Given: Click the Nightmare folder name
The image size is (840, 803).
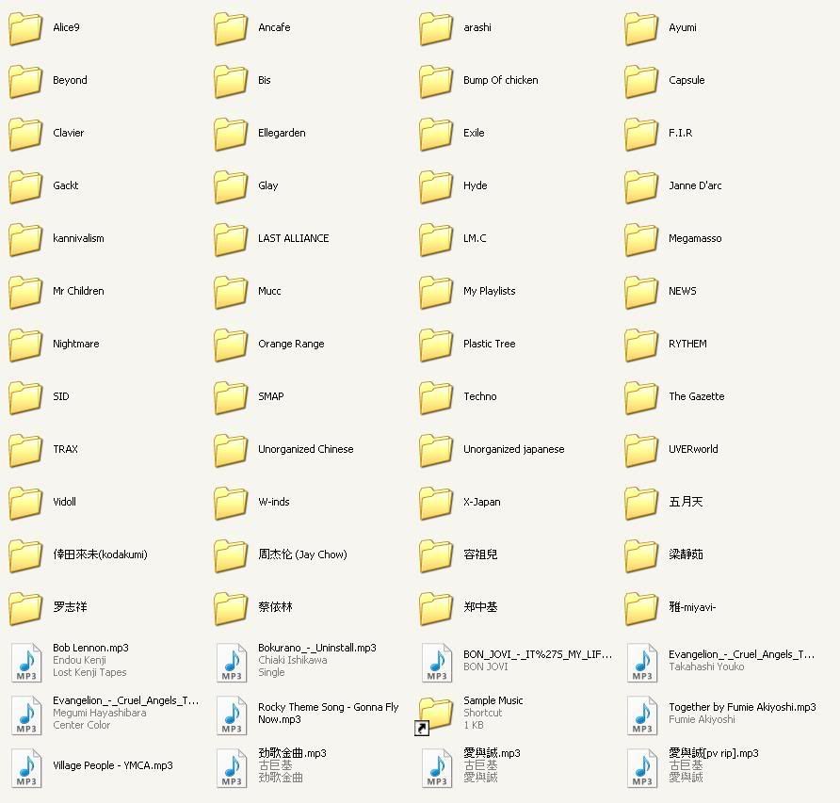Looking at the screenshot, I should point(75,344).
